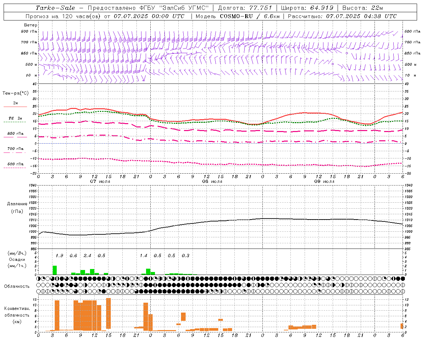This screenshot has height=338, width=422.
Task: Click the "1.4" three-hour precipitation value
Action: pyautogui.click(x=143, y=256)
